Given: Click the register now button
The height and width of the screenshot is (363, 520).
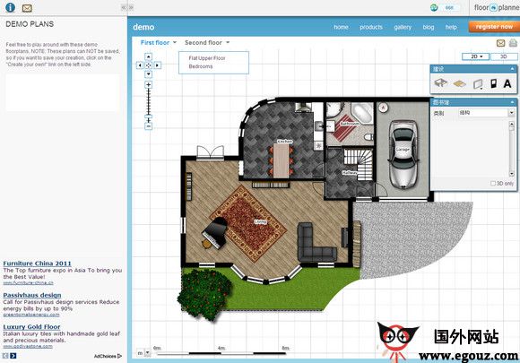Looking at the screenshot, I should [x=494, y=27].
